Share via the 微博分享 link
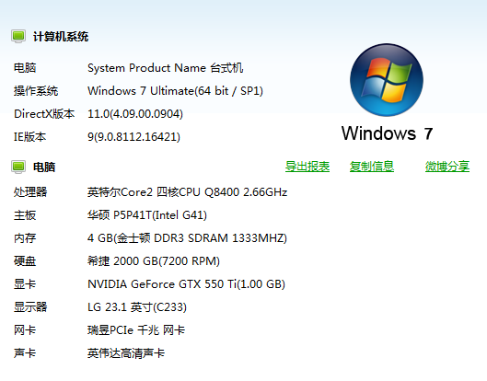This screenshot has width=487, height=381. [446, 167]
